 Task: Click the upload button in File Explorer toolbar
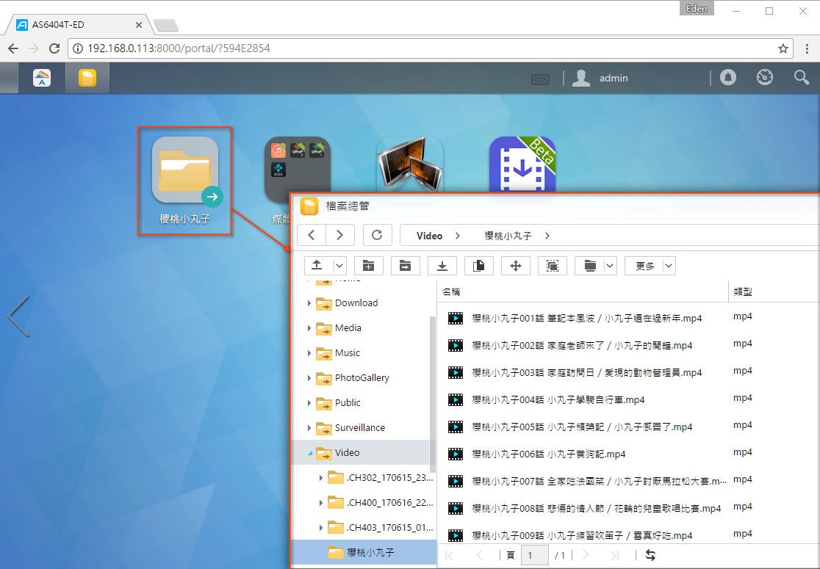pyautogui.click(x=317, y=266)
